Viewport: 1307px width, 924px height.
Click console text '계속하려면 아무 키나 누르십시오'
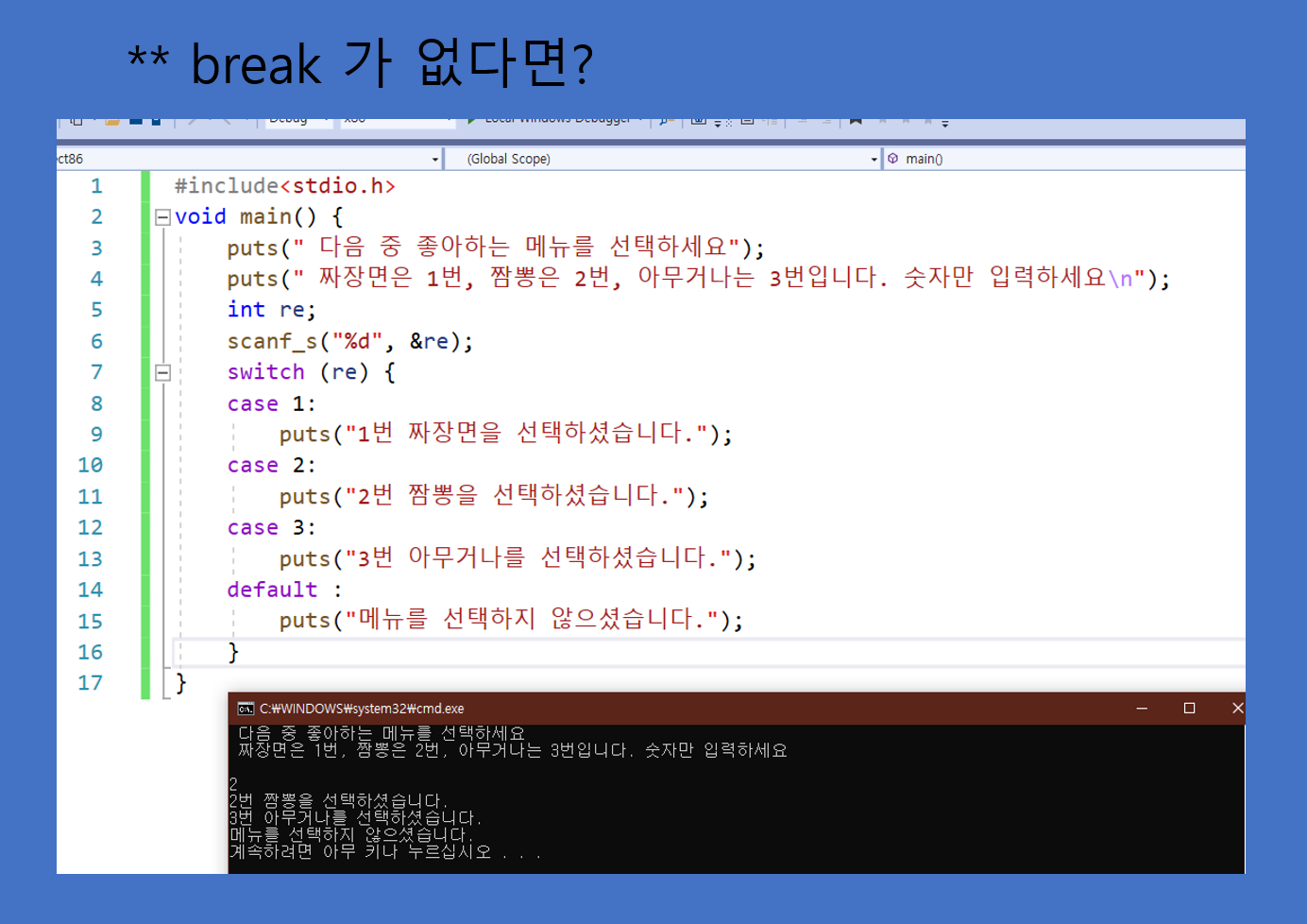pos(361,852)
